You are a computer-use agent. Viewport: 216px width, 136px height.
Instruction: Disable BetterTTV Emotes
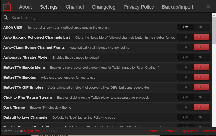coord(185,77)
